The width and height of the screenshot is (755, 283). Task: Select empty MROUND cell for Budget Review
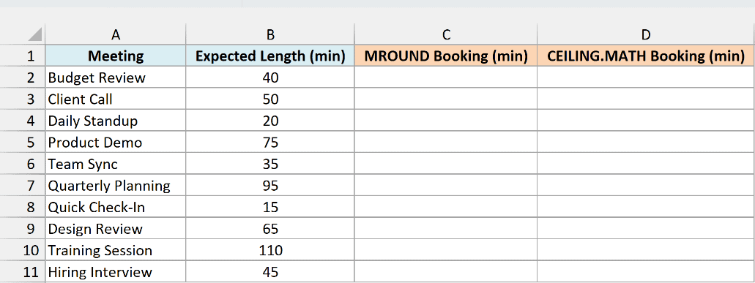click(x=446, y=78)
